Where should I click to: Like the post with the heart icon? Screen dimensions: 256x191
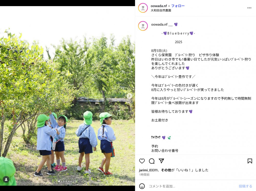tap(142, 161)
